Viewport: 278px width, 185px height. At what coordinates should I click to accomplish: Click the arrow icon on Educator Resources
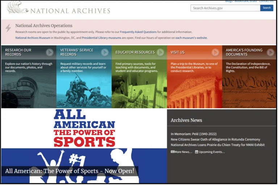(160, 53)
